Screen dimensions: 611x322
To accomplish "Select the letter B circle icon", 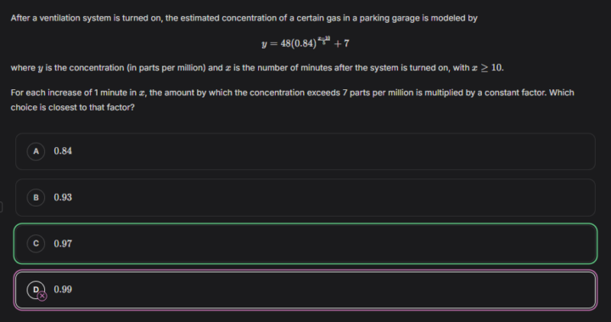I will 36,197.
